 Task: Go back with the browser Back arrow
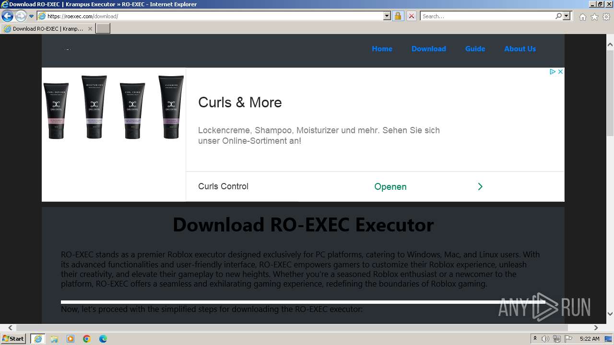click(x=7, y=16)
